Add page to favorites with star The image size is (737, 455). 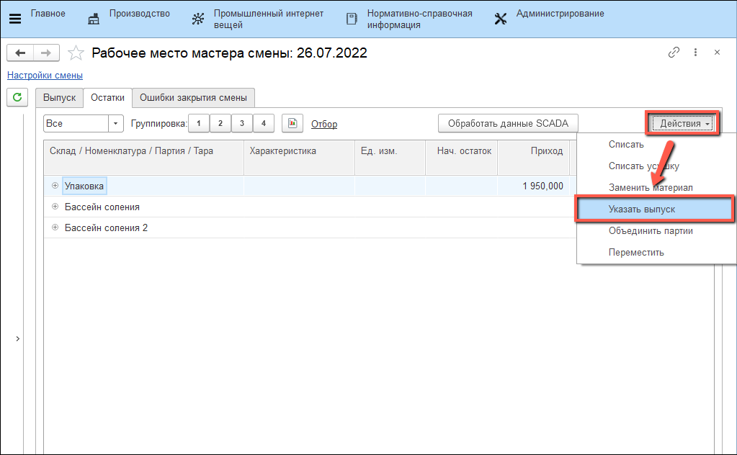[x=76, y=53]
